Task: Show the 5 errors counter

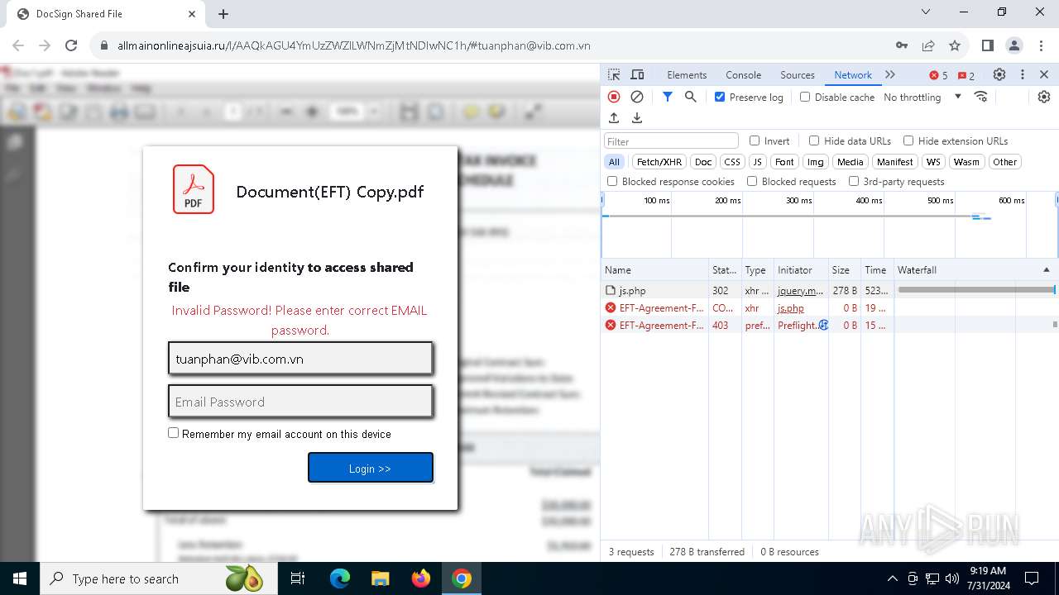Action: tap(938, 75)
